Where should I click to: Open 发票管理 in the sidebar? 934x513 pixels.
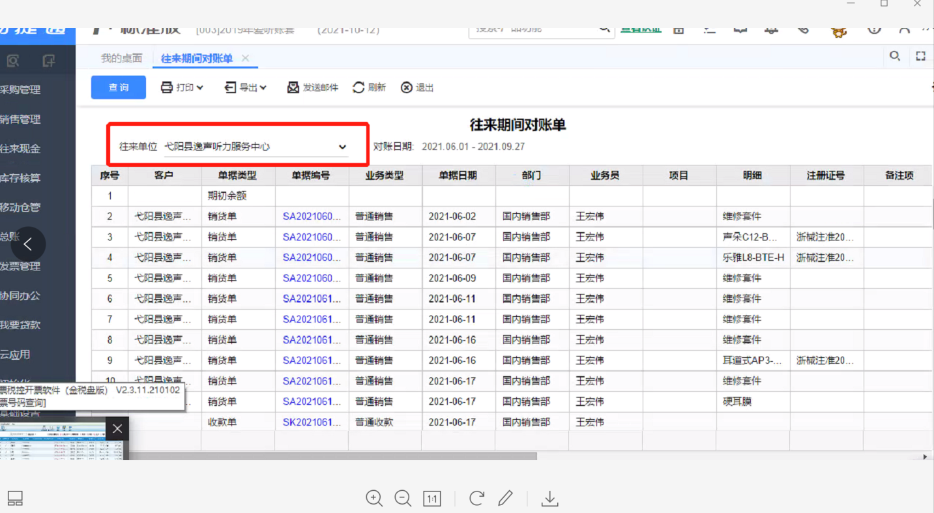point(20,266)
